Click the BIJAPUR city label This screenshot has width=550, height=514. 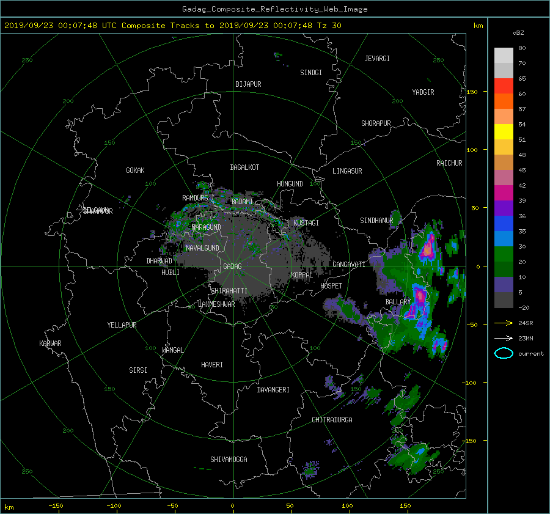[248, 84]
